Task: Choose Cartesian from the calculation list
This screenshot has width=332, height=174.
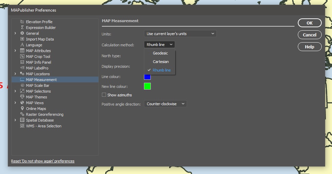Action: pos(159,62)
